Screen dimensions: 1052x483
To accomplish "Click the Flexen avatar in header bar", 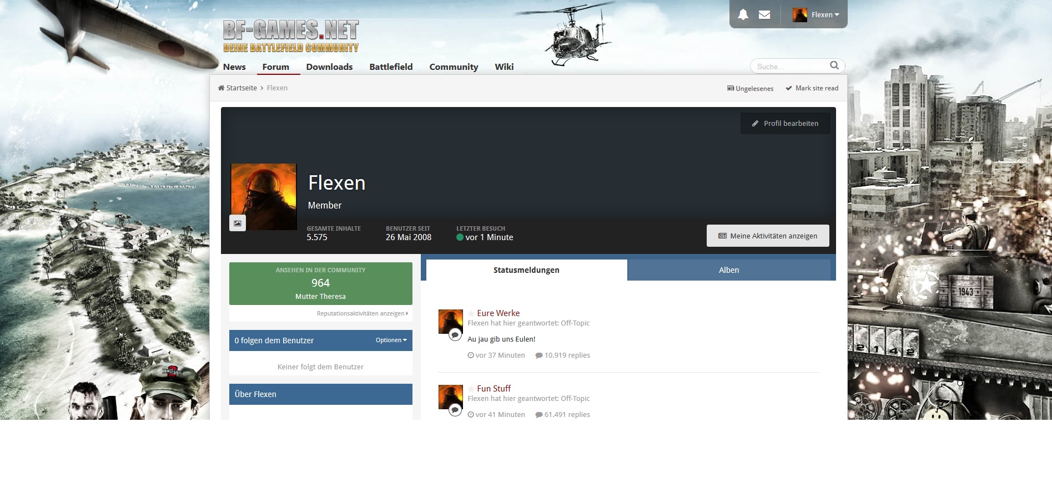I will click(x=800, y=15).
